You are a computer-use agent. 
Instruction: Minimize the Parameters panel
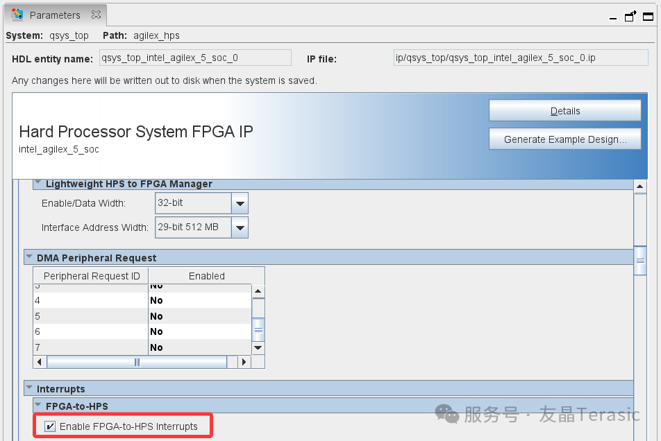613,17
